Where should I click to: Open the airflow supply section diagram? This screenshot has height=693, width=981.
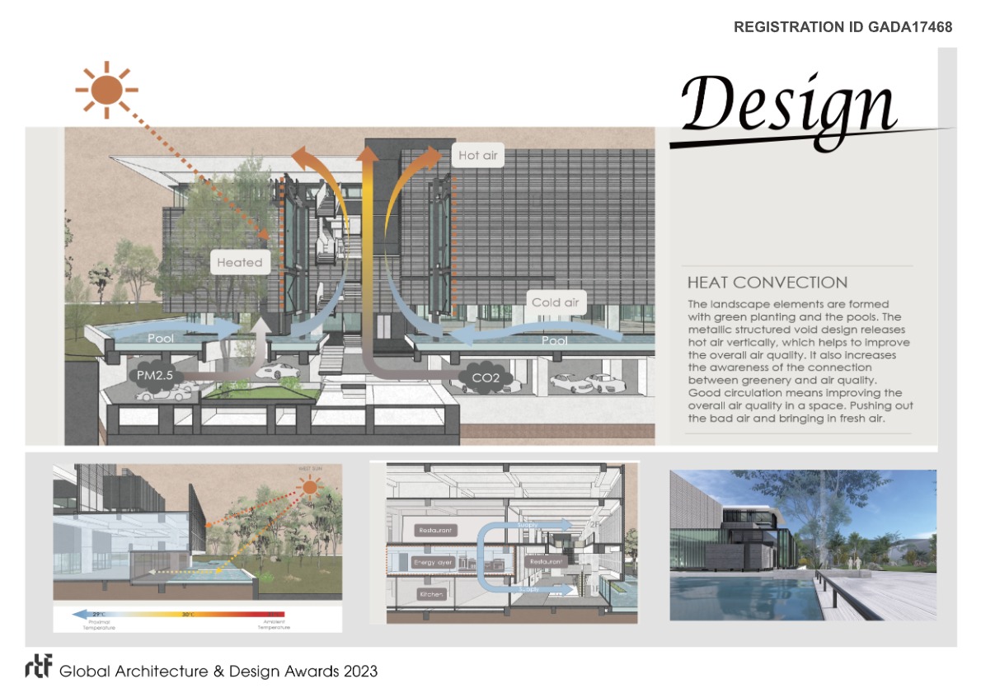[x=504, y=544]
